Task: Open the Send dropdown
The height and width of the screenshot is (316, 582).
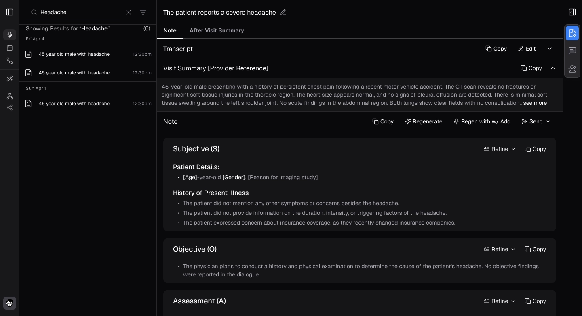Action: coord(536,121)
